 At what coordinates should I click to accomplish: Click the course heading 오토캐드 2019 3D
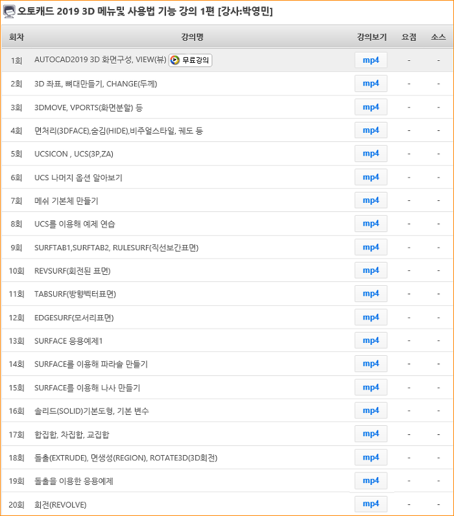(145, 12)
